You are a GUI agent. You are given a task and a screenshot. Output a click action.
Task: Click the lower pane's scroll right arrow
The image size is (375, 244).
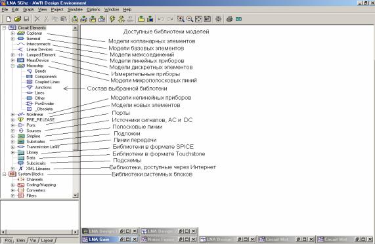click(75, 232)
